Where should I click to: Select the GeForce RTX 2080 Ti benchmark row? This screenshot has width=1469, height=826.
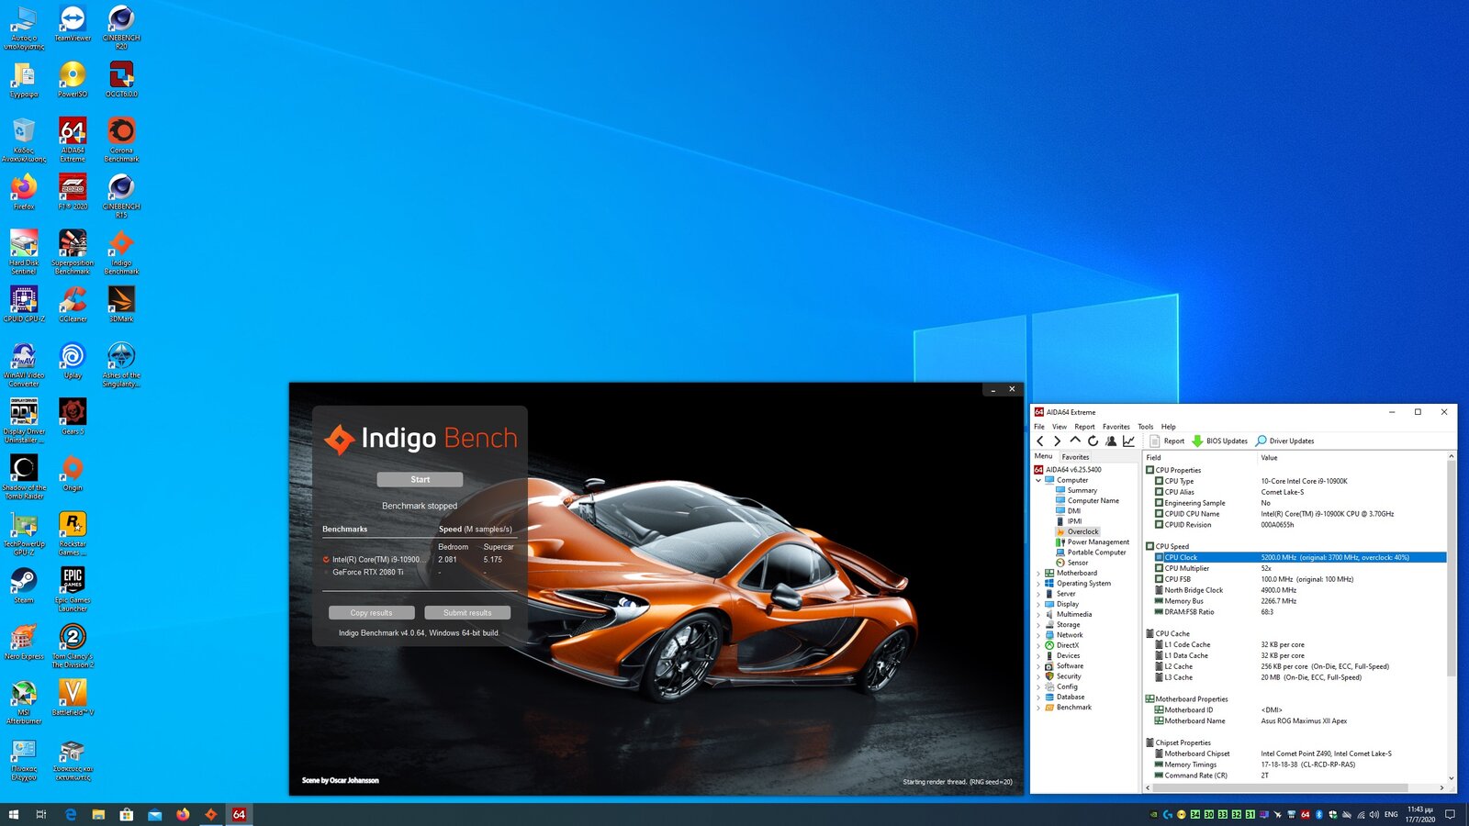pyautogui.click(x=420, y=572)
